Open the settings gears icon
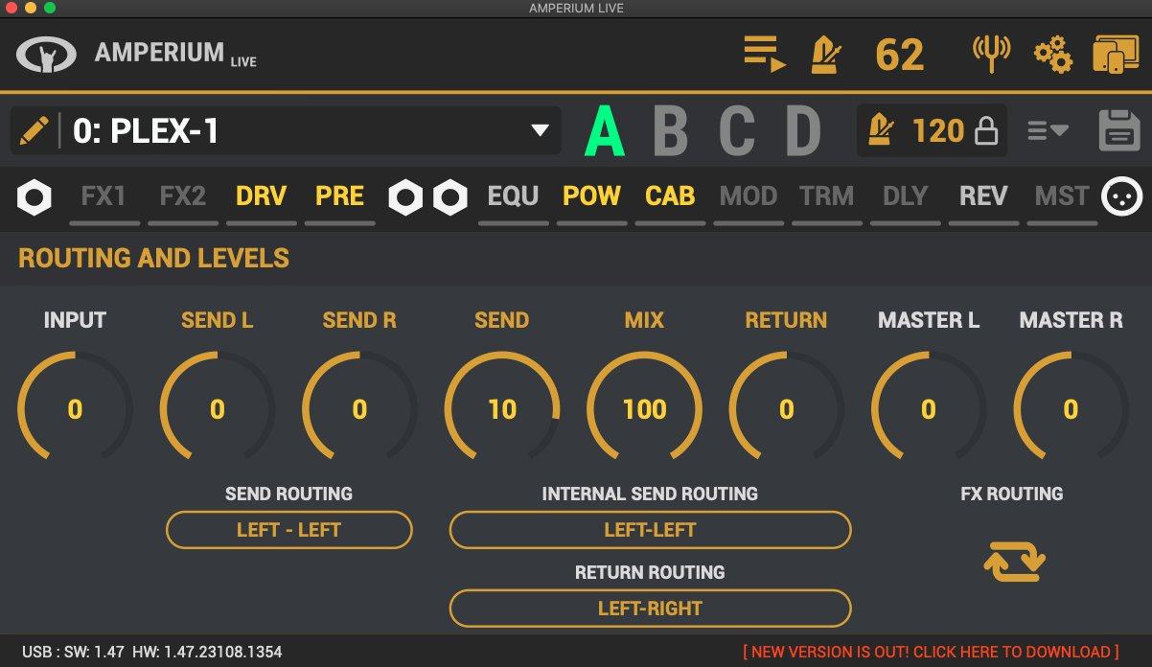Screen dimensions: 1152x667 pos(1052,55)
